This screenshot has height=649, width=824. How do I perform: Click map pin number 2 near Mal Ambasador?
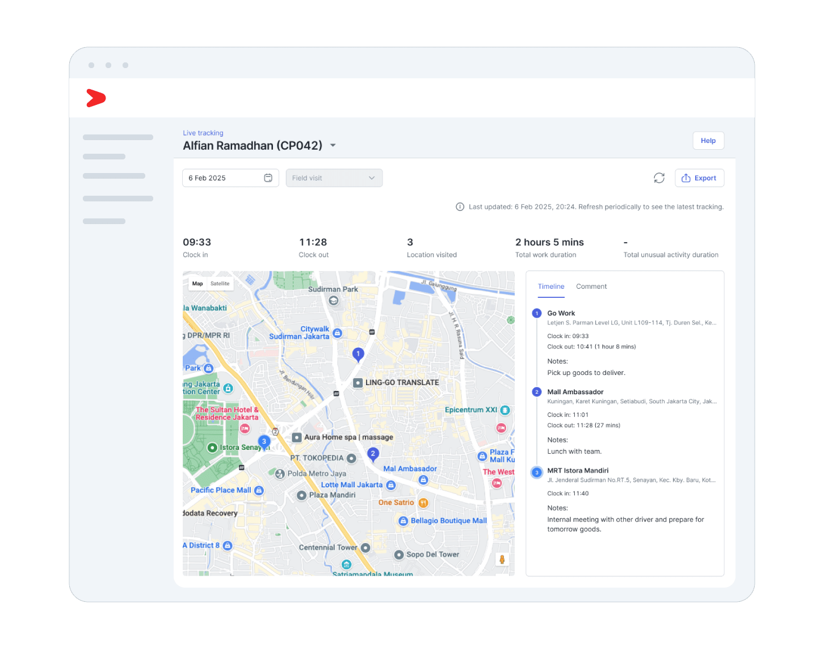[373, 454]
